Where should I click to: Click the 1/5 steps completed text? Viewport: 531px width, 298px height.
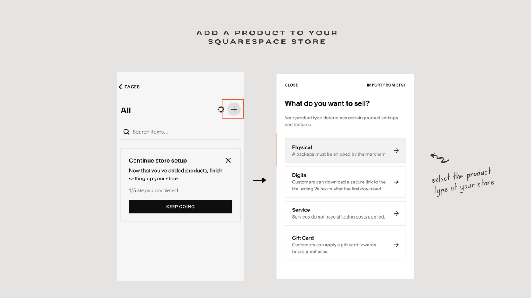[x=153, y=190]
